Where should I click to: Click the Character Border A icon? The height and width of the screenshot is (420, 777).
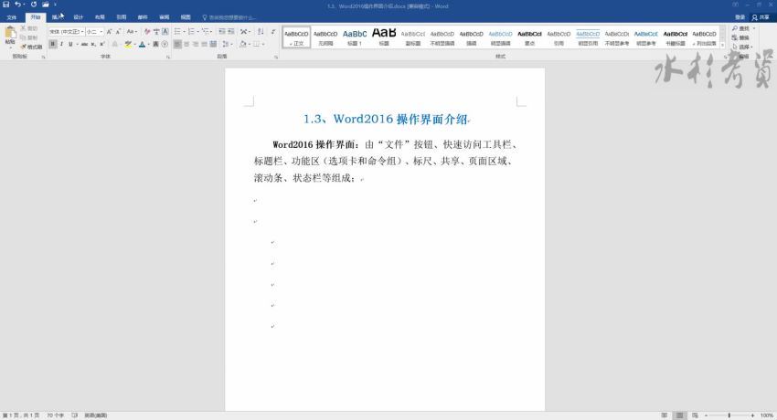click(x=165, y=32)
